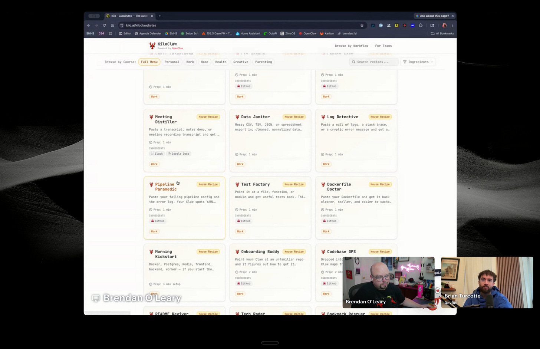Select the Creative course filter
The image size is (540, 349).
(x=241, y=62)
